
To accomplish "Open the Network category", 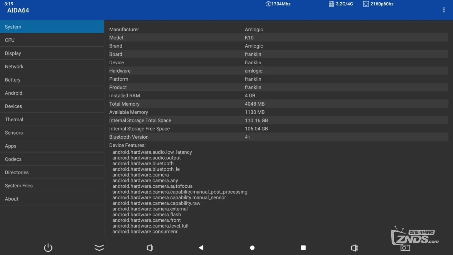I will pyautogui.click(x=52, y=67).
